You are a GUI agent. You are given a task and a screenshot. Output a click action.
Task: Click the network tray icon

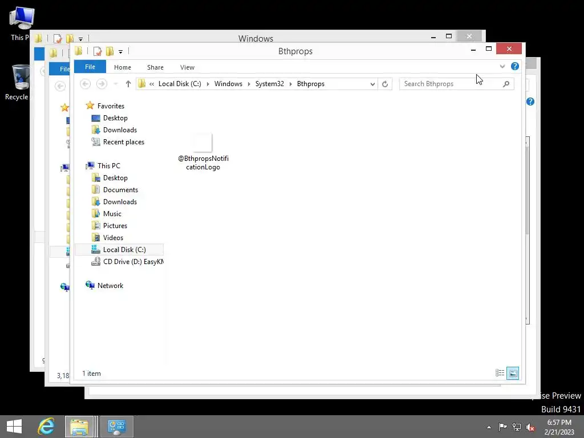[x=517, y=427]
